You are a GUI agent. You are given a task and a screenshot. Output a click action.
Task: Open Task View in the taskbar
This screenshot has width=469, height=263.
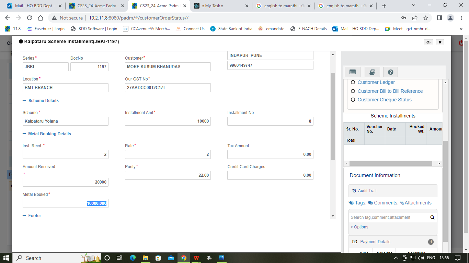119,258
